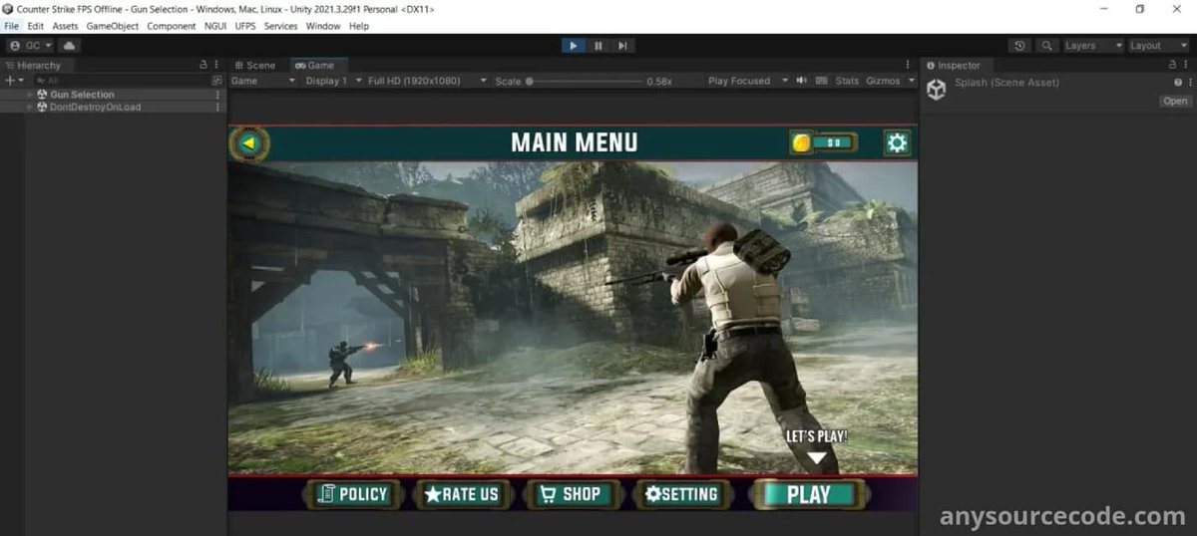Click the in-game RATE US button
1197x536 pixels.
point(462,493)
